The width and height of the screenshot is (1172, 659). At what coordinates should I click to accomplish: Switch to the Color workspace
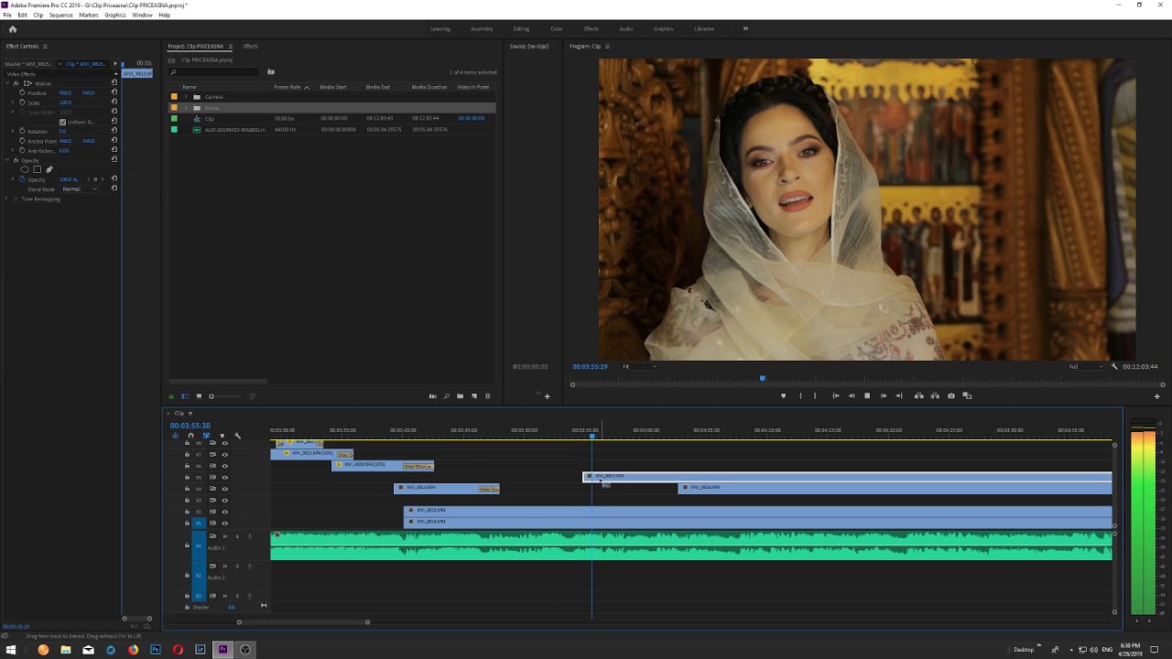point(557,28)
